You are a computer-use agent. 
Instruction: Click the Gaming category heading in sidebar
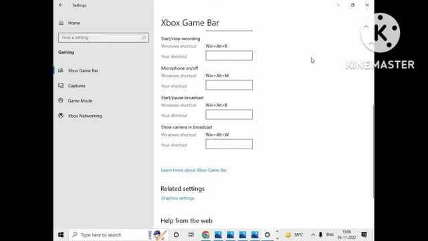tap(66, 52)
